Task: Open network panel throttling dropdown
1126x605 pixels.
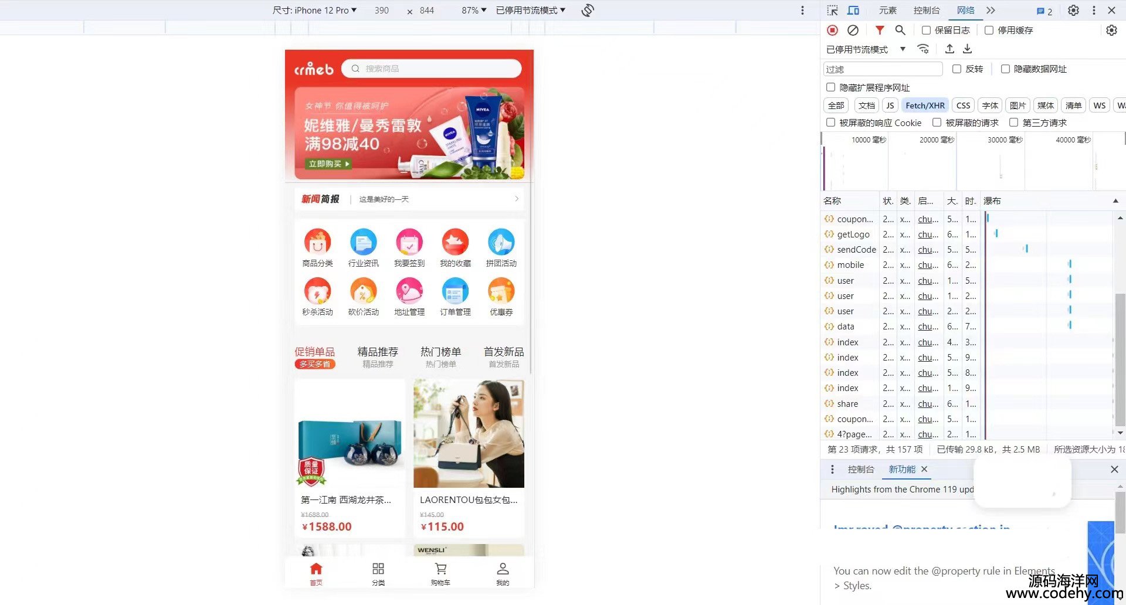Action: tap(866, 49)
